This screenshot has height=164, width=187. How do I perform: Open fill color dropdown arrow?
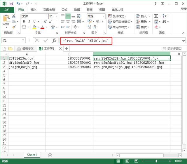click(38, 27)
